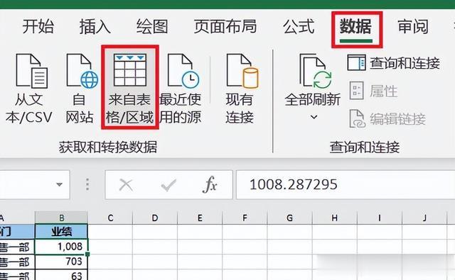Screen dimensions: 455x280
Task: Select column F header
Action: [x=245, y=218]
